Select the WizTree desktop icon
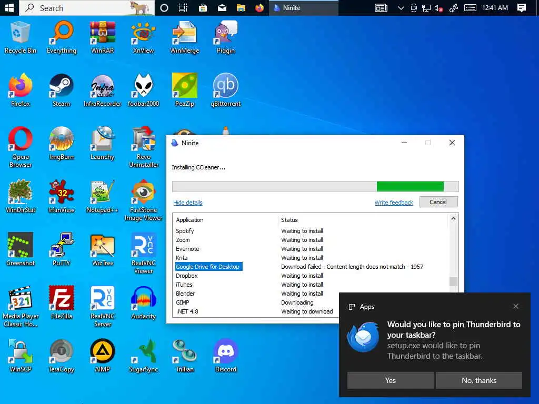Viewport: 539px width, 404px height. [103, 250]
